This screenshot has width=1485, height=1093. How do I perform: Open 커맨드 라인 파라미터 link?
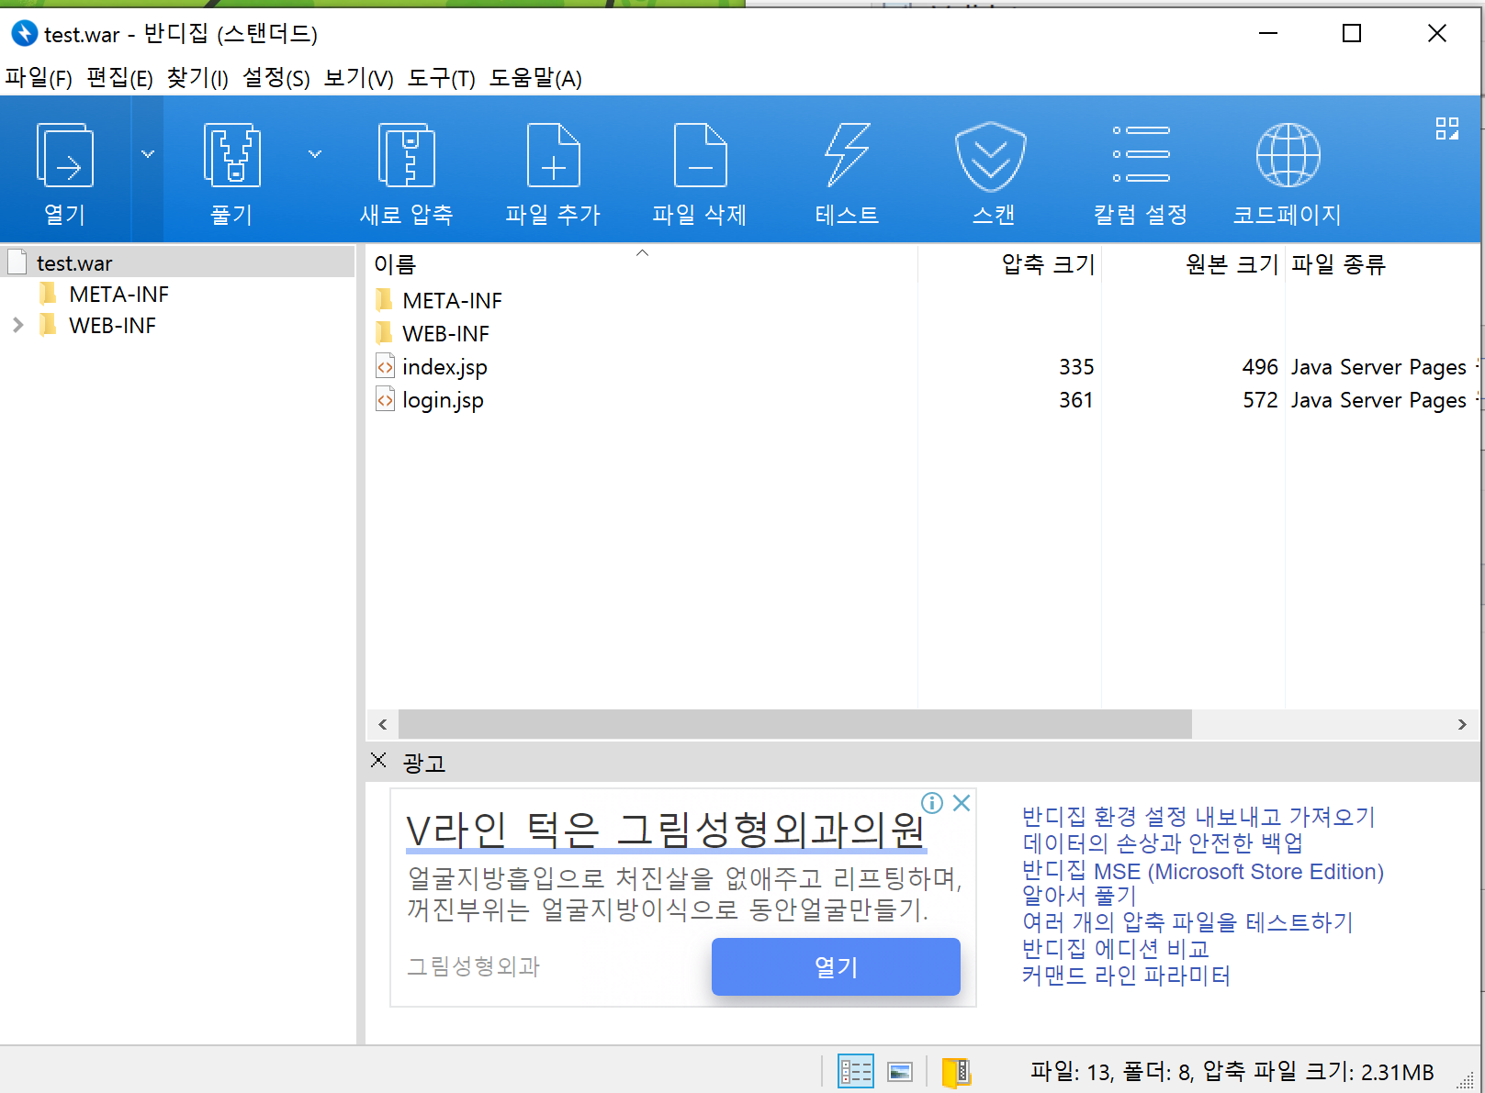[x=1126, y=975]
